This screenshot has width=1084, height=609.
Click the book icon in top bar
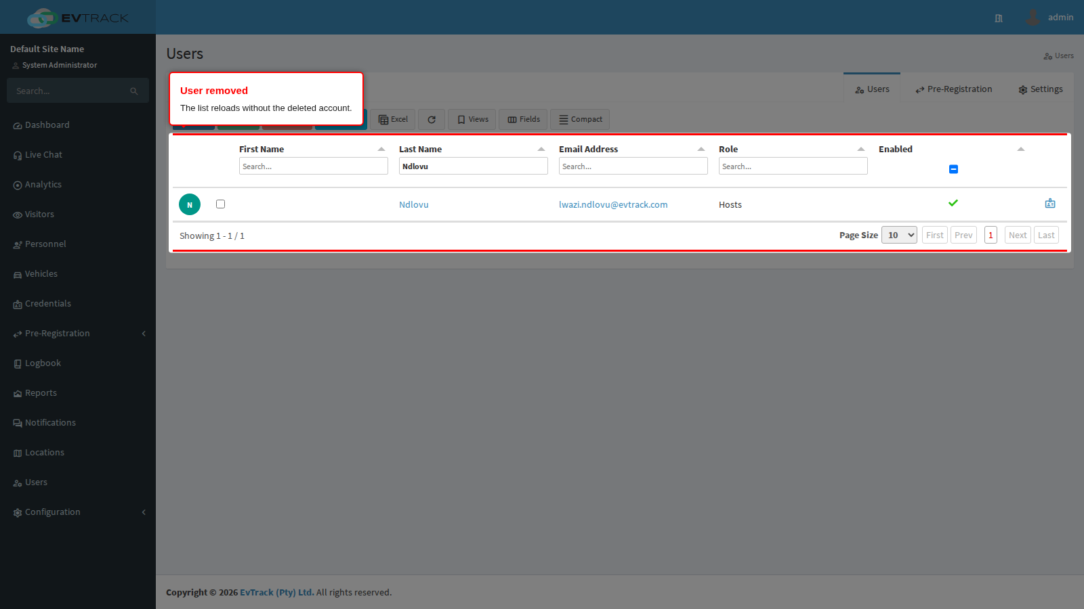pos(999,18)
